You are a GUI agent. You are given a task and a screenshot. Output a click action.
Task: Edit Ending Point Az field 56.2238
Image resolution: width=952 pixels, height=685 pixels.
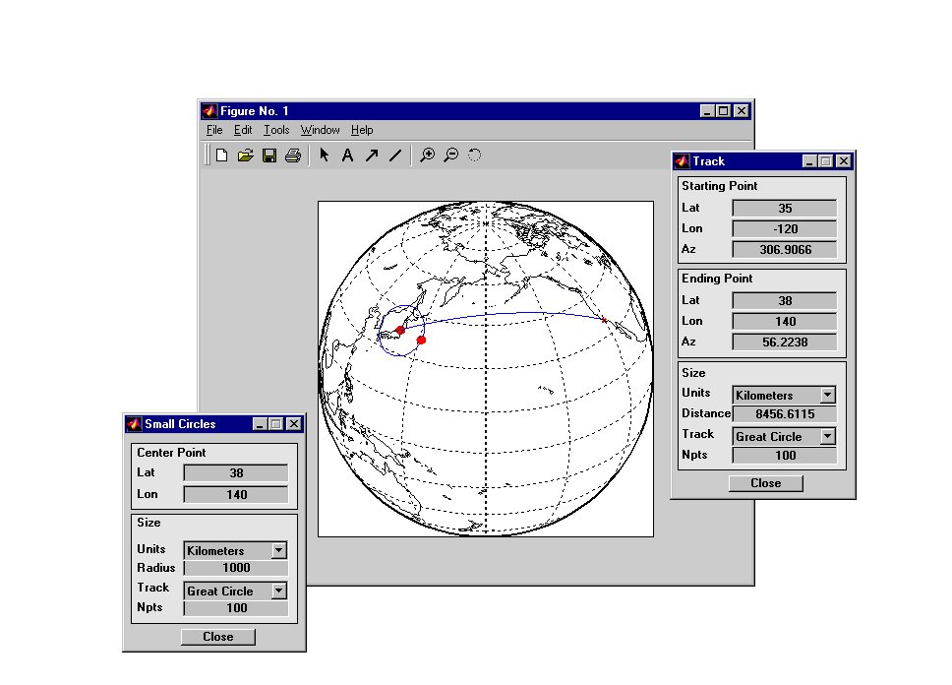785,342
